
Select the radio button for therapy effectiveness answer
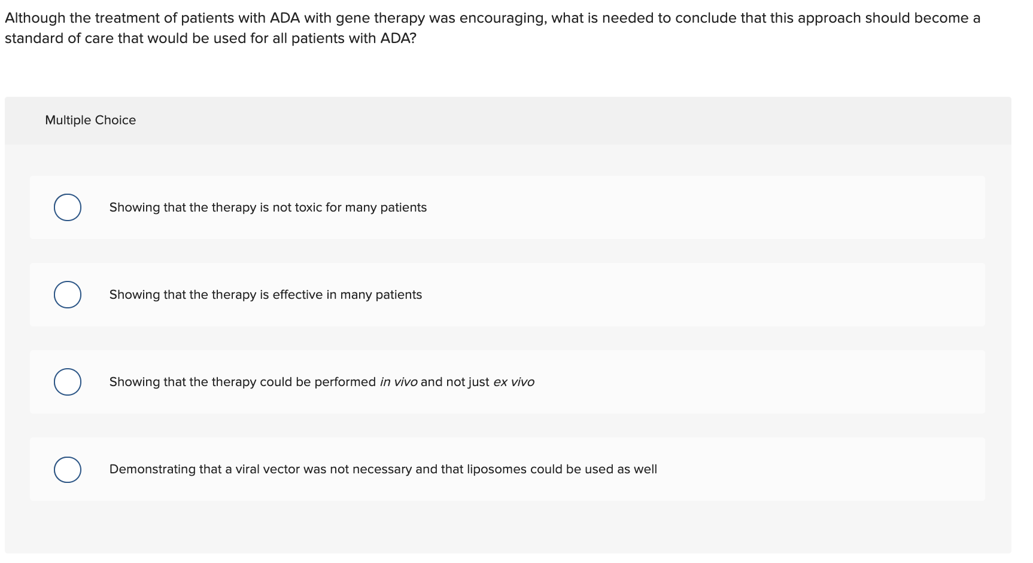(x=67, y=294)
